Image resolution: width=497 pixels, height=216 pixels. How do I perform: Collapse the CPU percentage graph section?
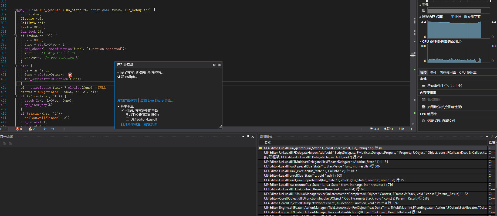coord(420,42)
